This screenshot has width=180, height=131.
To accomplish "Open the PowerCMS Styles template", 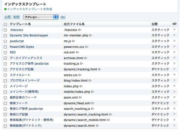I will point(22,47).
